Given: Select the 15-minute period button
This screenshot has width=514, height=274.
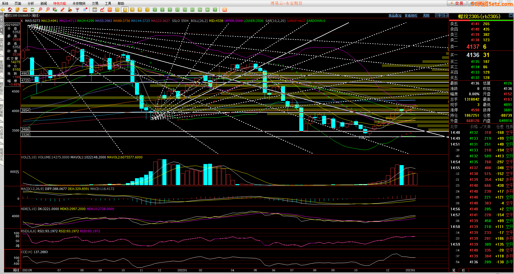Looking at the screenshot, I should pyautogui.click(x=177, y=10).
